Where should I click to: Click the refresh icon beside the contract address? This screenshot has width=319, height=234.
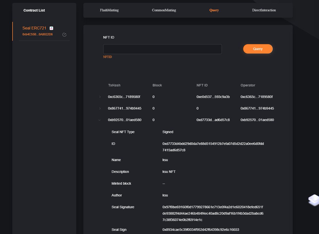point(64,34)
